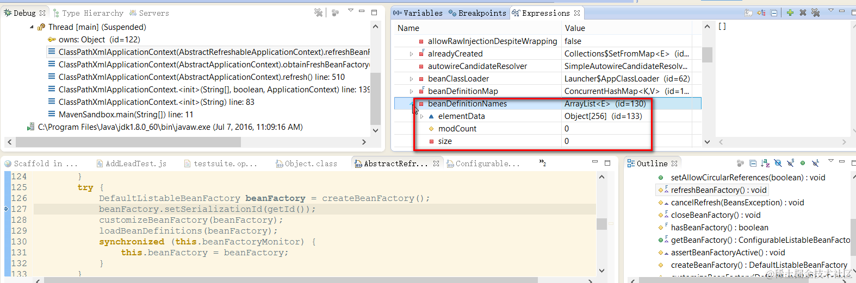
Task: Open the Servers tab
Action: coord(149,13)
